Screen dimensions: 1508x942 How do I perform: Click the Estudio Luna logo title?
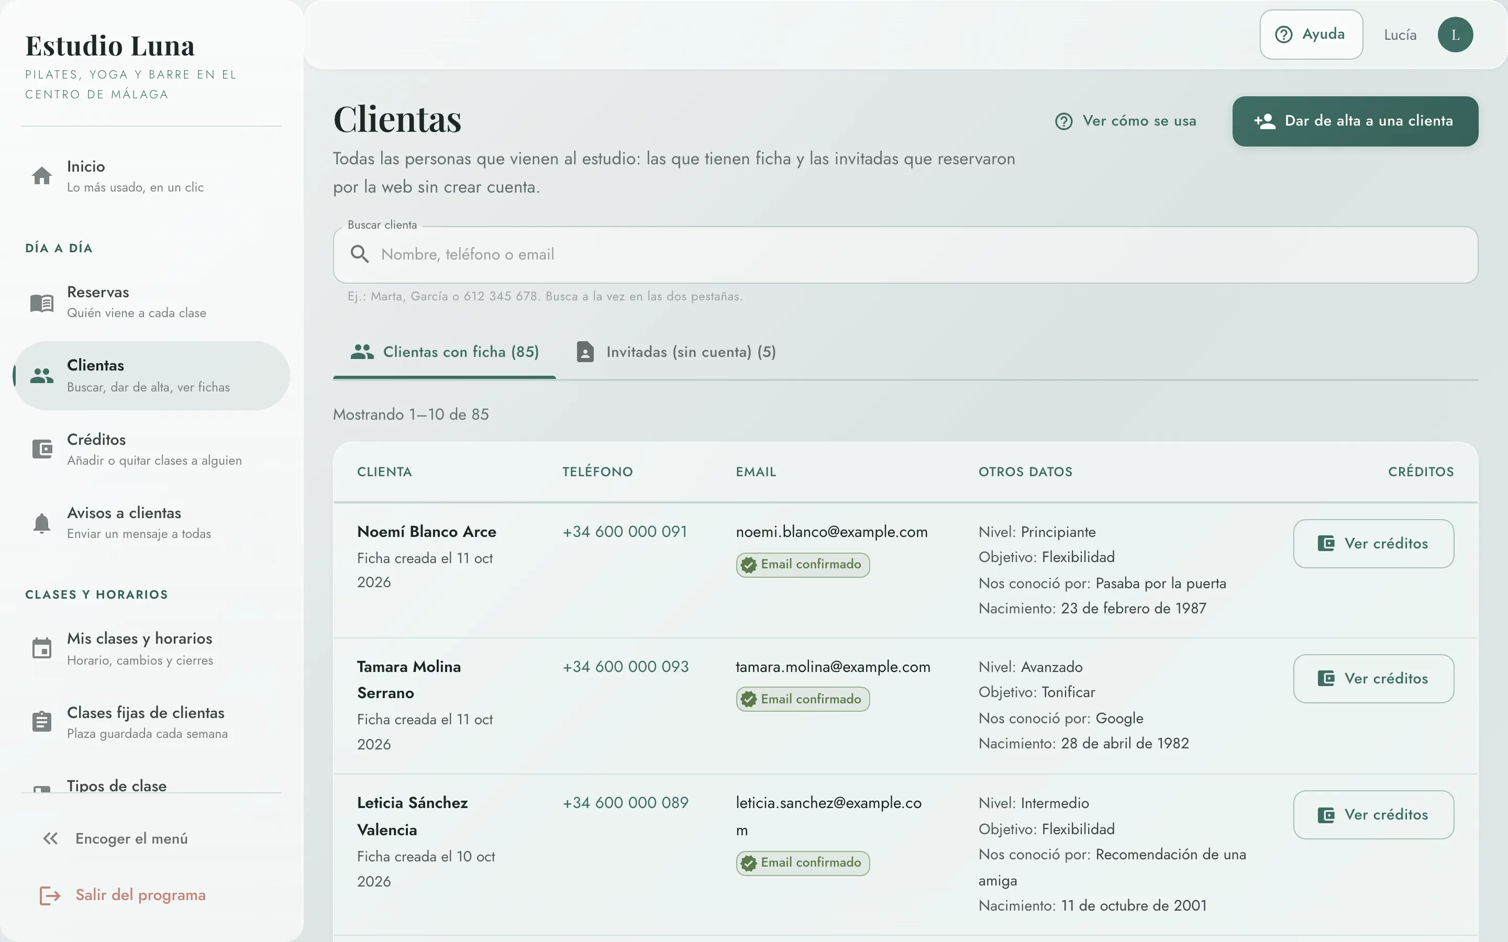[109, 46]
